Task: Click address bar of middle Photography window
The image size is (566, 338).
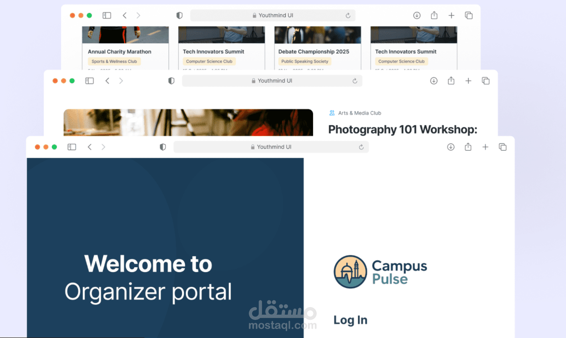Action: [272, 81]
